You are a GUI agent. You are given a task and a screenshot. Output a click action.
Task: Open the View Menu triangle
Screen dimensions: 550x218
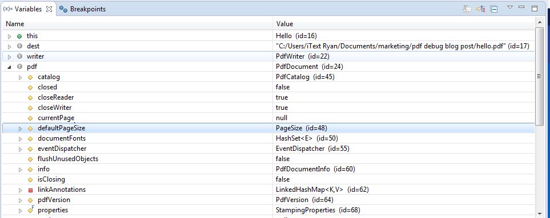tap(510, 7)
